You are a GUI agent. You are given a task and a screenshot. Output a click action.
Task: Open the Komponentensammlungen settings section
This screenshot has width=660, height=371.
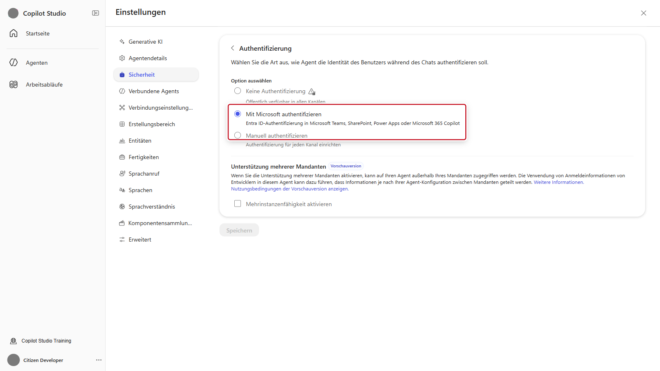coord(156,223)
